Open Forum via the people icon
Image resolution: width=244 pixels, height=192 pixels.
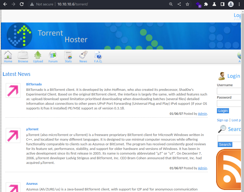pyautogui.click(x=53, y=55)
